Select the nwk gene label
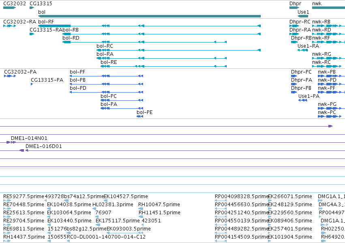This screenshot has height=243, width=345. 317,4
